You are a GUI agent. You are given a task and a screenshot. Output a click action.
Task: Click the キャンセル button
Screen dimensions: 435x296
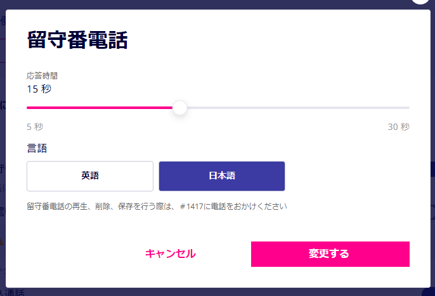coord(170,254)
